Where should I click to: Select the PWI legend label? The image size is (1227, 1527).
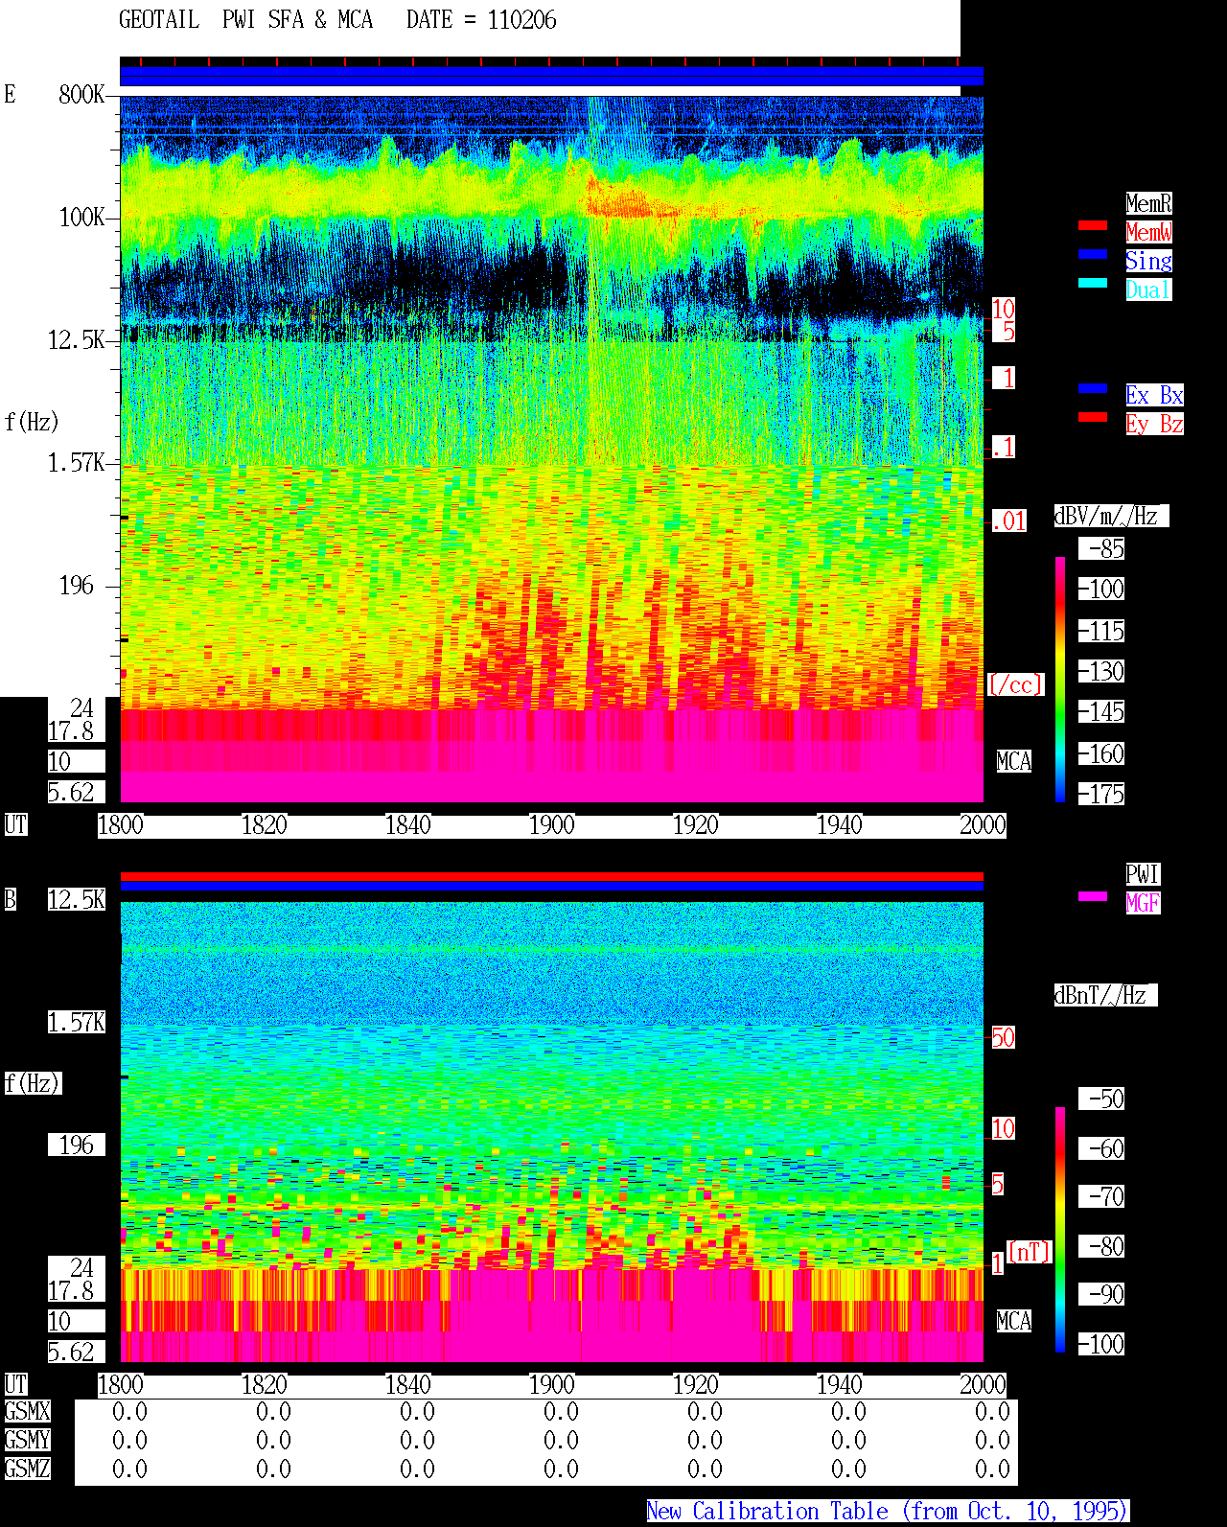coord(1143,874)
